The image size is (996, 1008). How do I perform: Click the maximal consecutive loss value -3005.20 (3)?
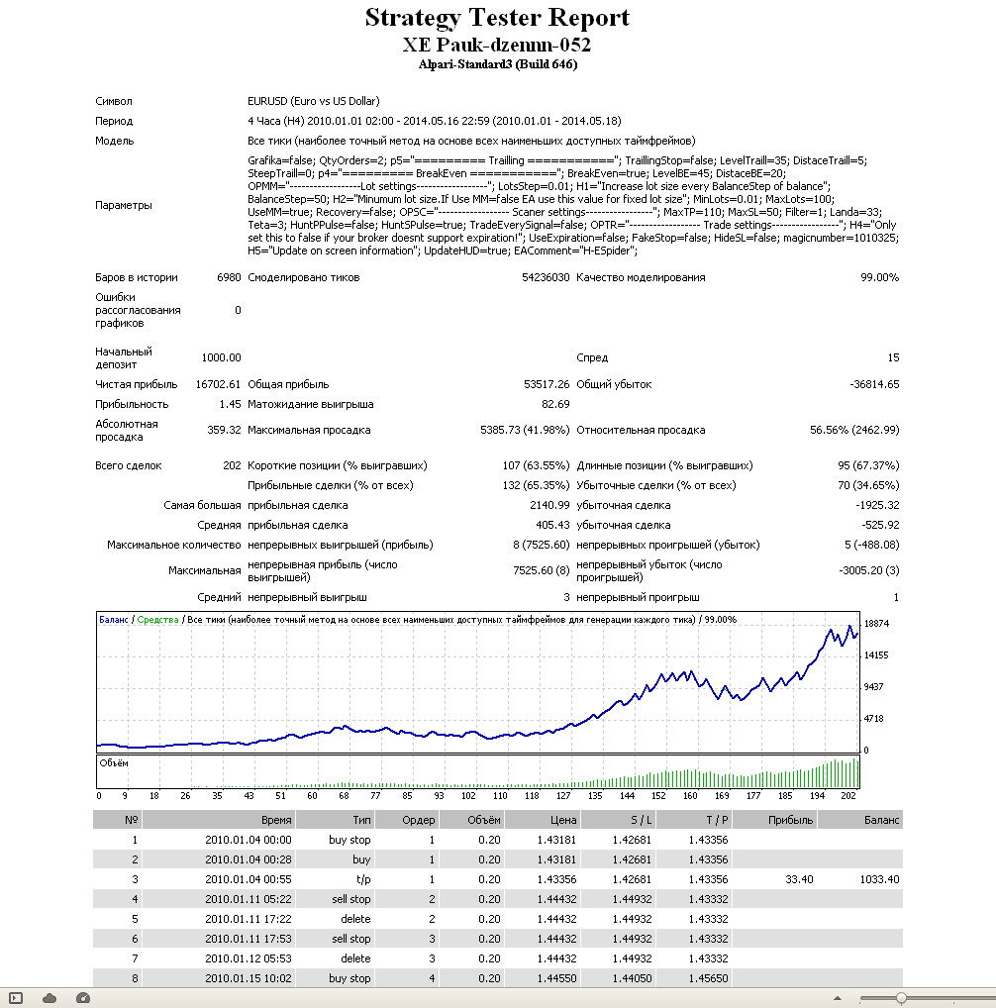pyautogui.click(x=869, y=570)
